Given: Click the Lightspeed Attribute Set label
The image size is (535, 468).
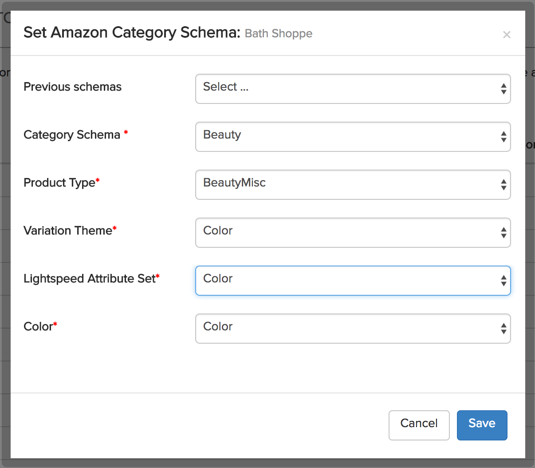Looking at the screenshot, I should pos(90,278).
